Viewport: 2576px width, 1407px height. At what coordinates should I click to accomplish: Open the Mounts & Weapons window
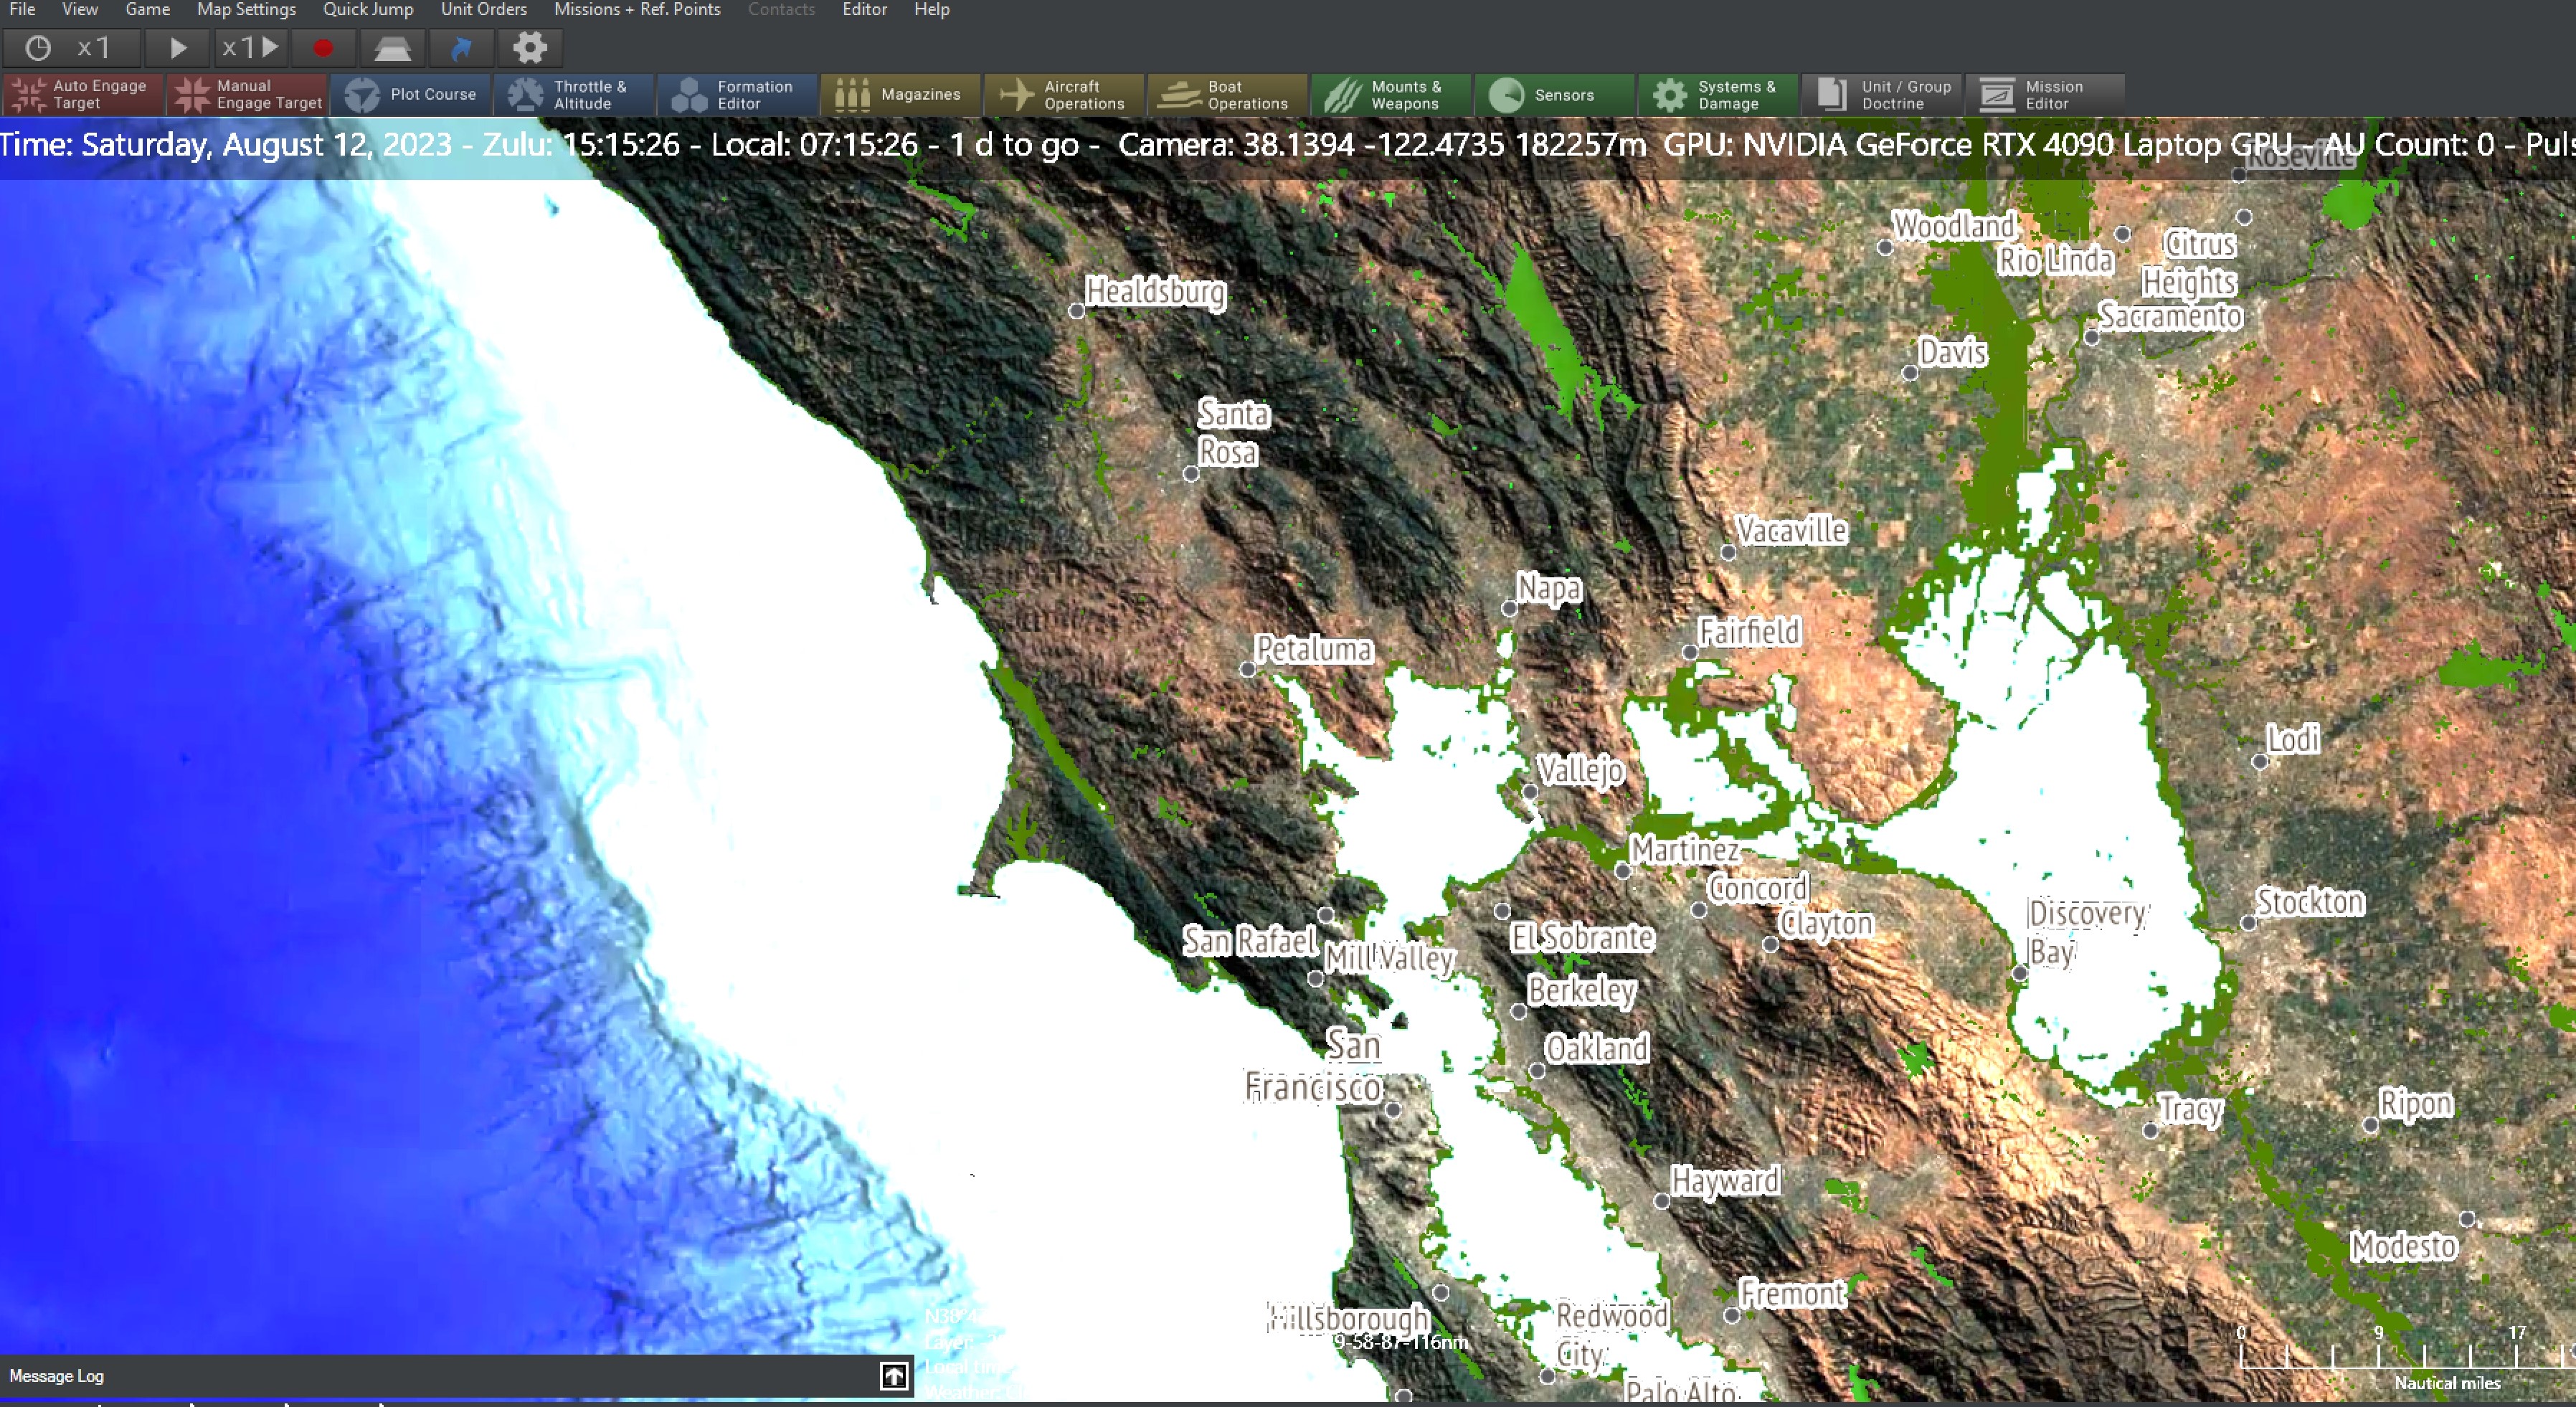(1390, 94)
